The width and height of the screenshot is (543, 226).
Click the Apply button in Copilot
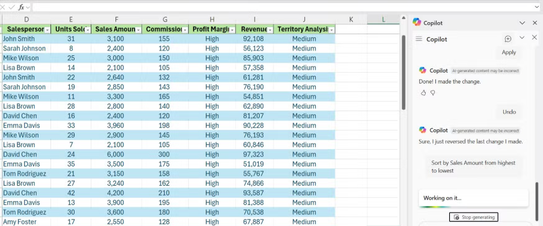(x=509, y=52)
